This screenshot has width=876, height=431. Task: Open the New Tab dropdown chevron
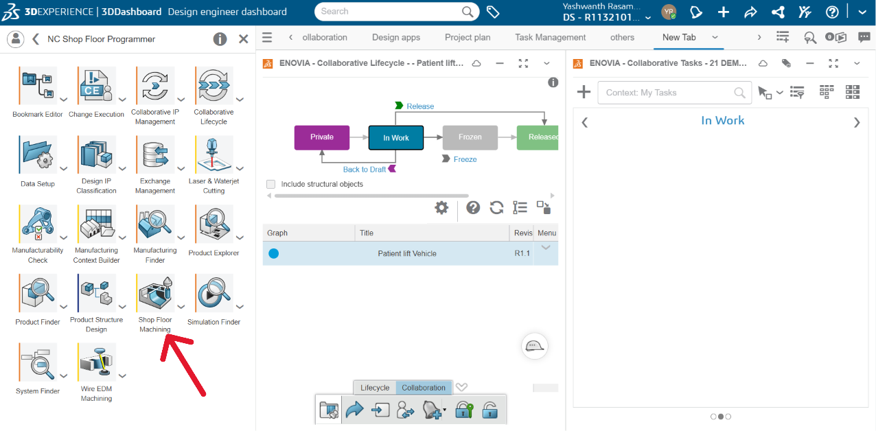[x=715, y=37]
